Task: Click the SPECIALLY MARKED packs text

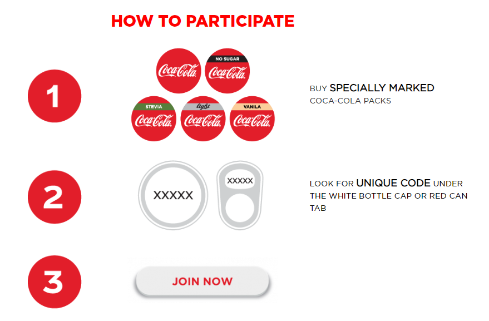Action: click(x=383, y=87)
